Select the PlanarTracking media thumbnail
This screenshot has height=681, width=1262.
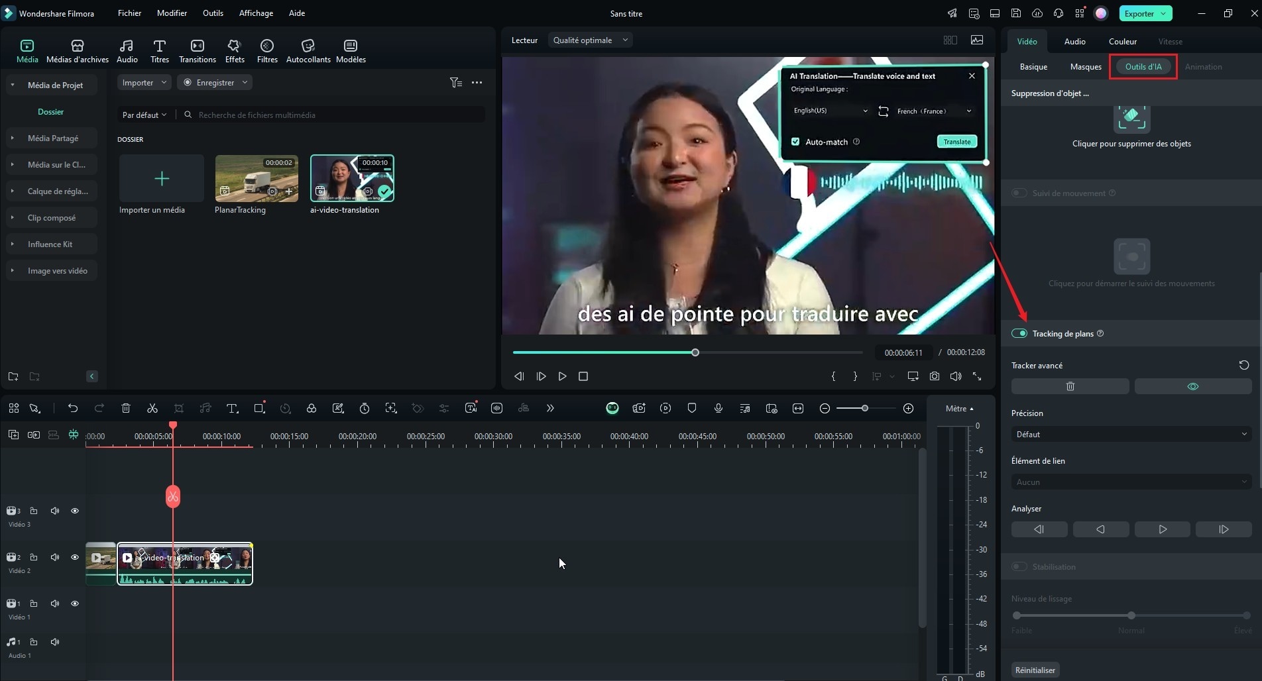pyautogui.click(x=257, y=178)
